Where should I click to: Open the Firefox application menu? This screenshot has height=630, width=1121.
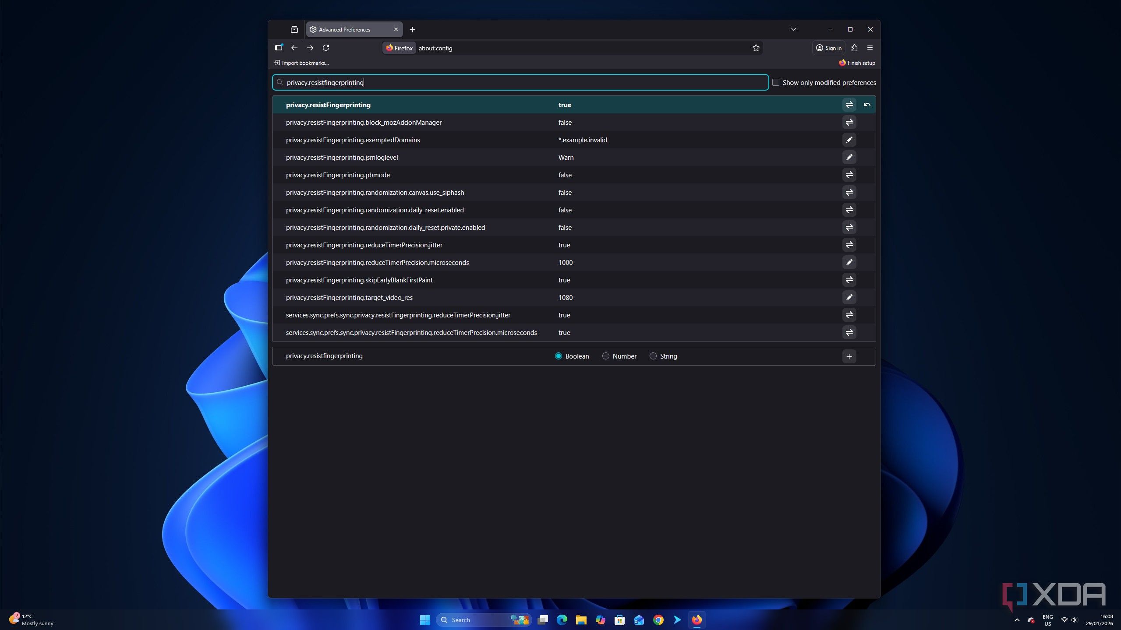click(870, 48)
